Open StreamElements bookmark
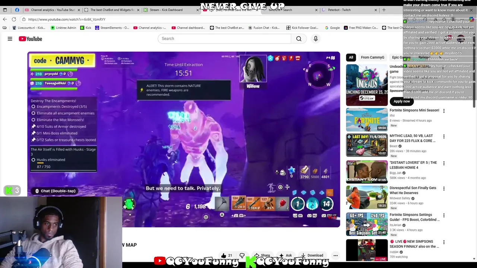Screen dimensions: 477x268 tap(112, 28)
